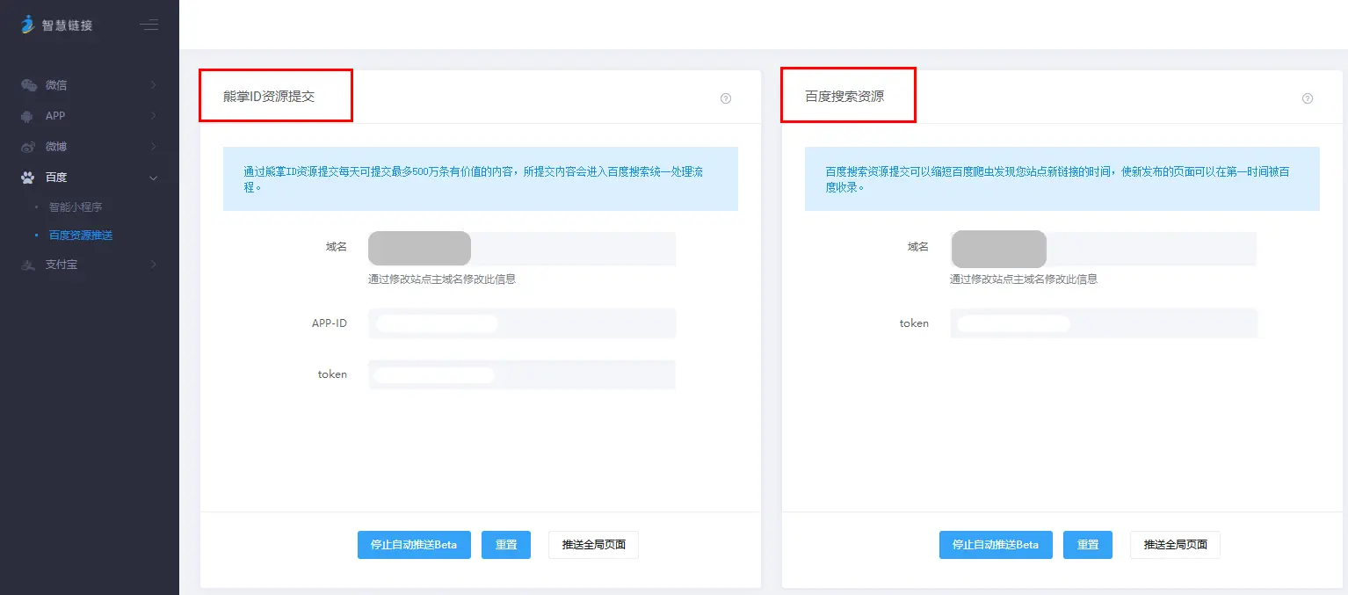Click the Android icon beside APP
Screen dimensions: 1348x595
tap(28, 116)
